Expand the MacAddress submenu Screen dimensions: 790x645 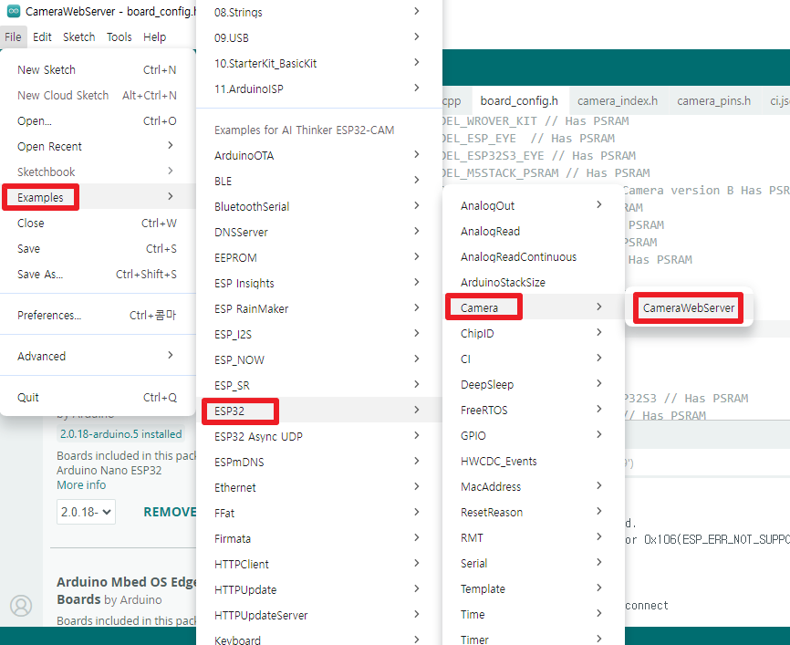(534, 486)
